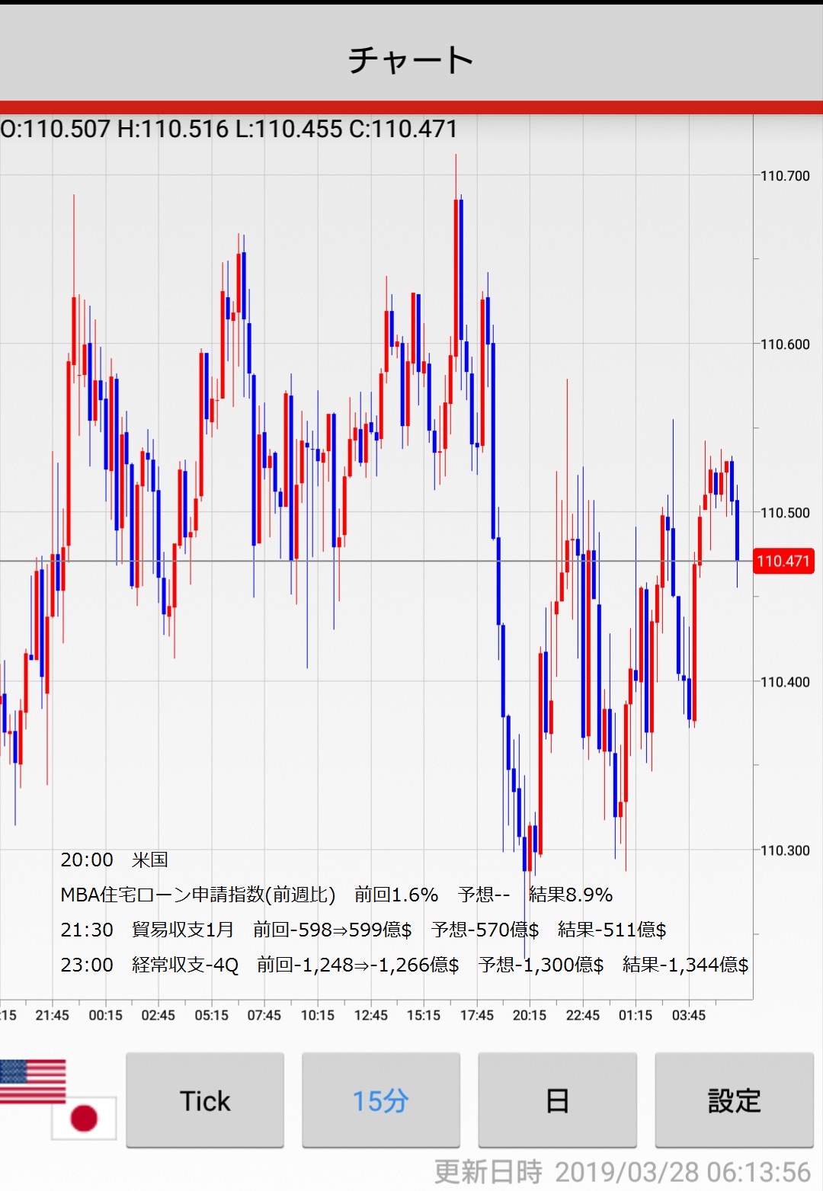Click the チャート title header

[411, 59]
